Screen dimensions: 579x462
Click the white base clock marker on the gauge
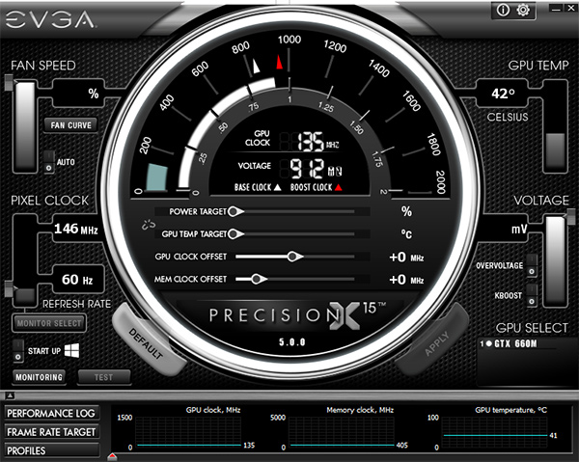(x=255, y=66)
